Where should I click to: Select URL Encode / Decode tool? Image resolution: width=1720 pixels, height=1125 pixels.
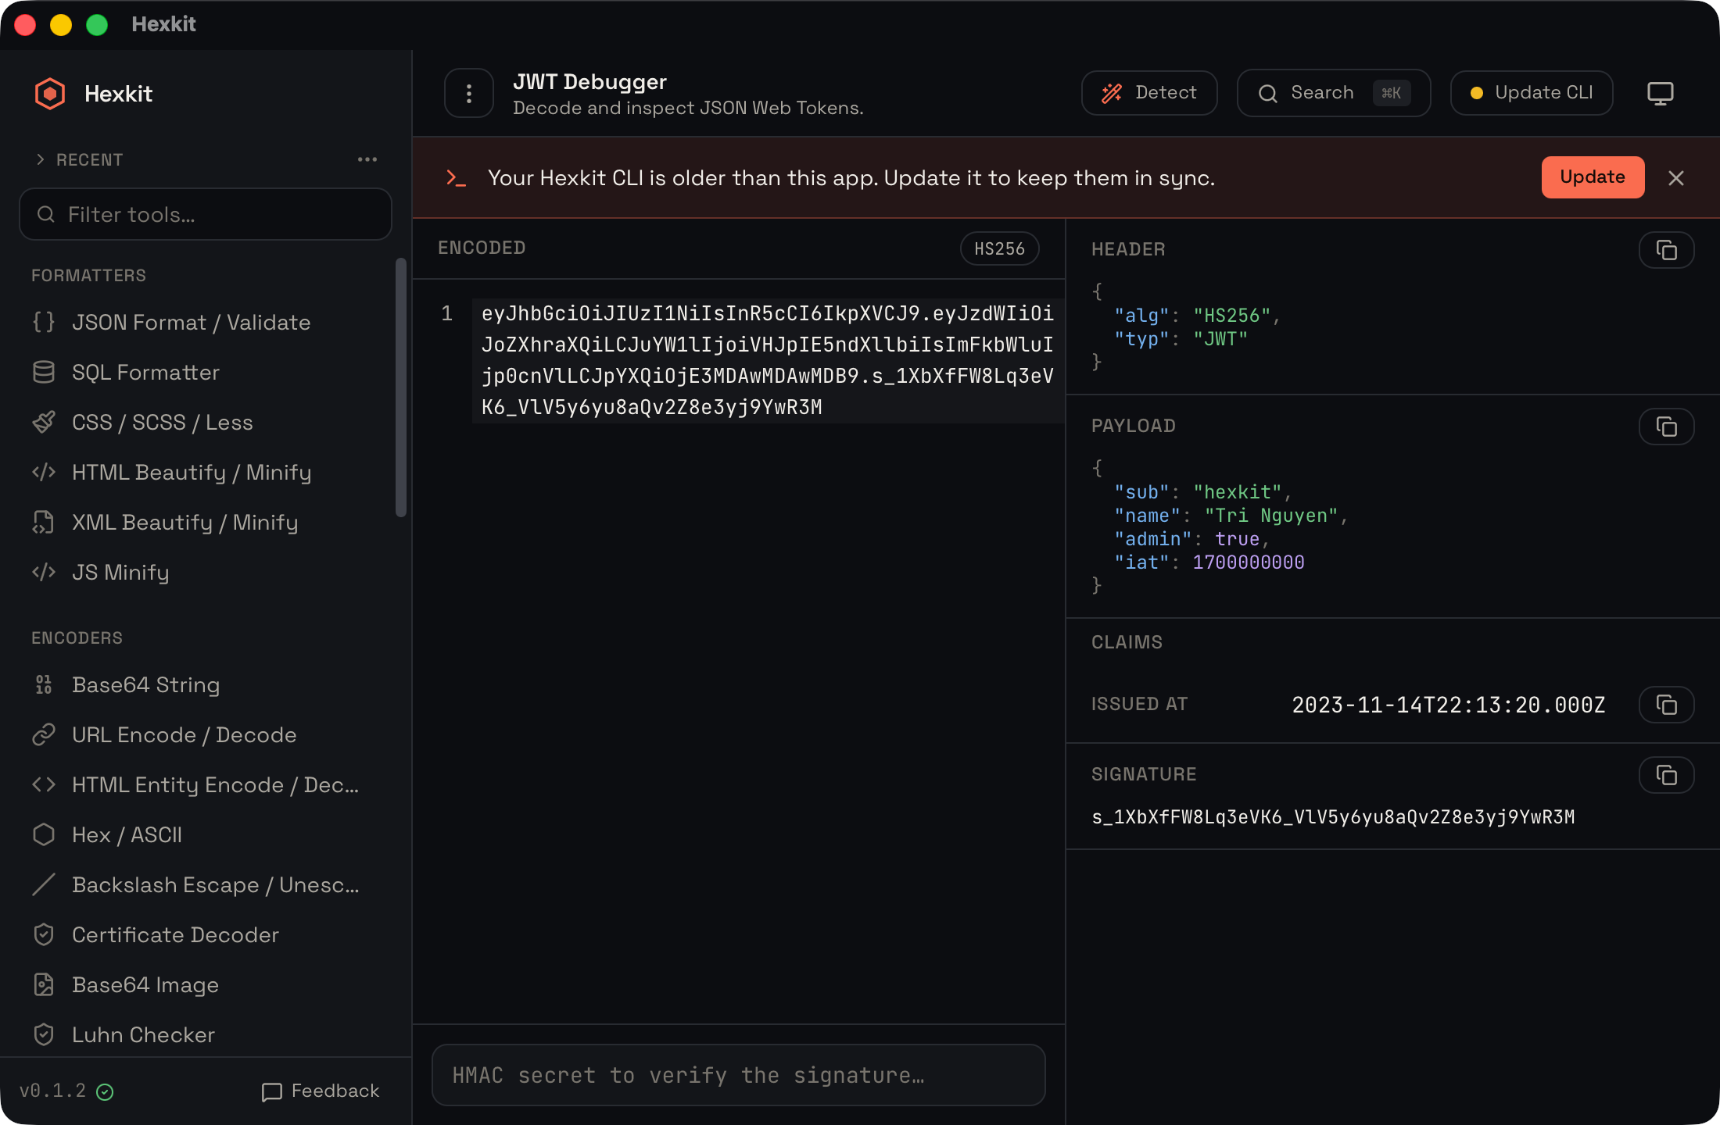tap(205, 734)
